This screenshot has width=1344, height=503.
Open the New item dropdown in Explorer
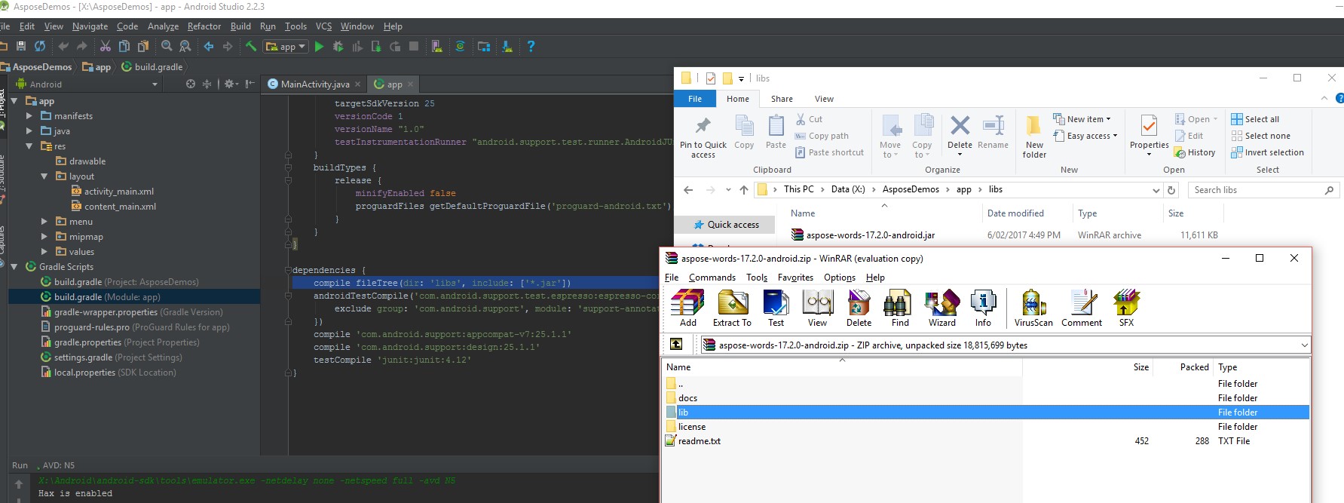(x=1082, y=119)
